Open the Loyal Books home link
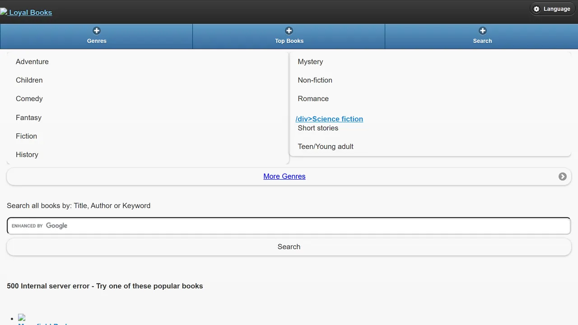Image resolution: width=578 pixels, height=325 pixels. (x=26, y=12)
